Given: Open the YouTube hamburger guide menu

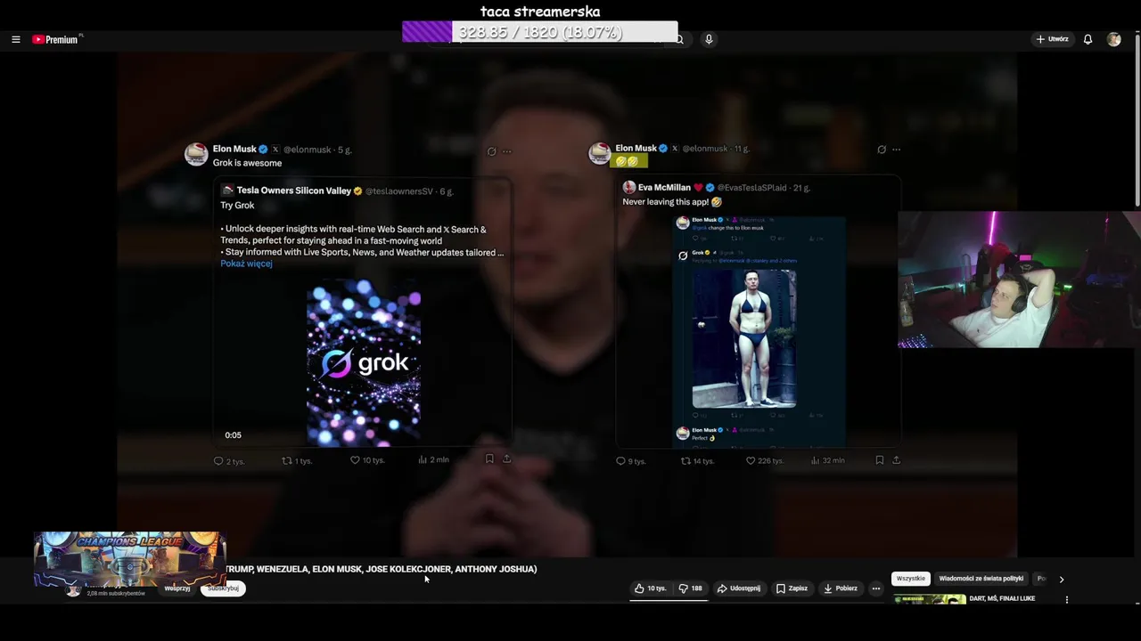Looking at the screenshot, I should coord(16,39).
